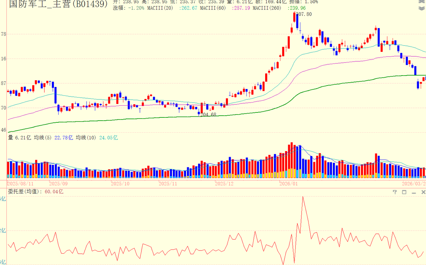Click the 204.68 low price label
Screen dimensions: 426x265
pos(208,115)
